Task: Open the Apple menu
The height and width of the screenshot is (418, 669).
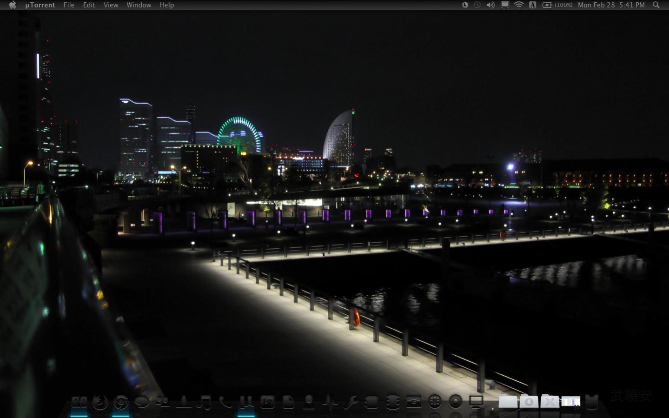Action: click(x=13, y=5)
